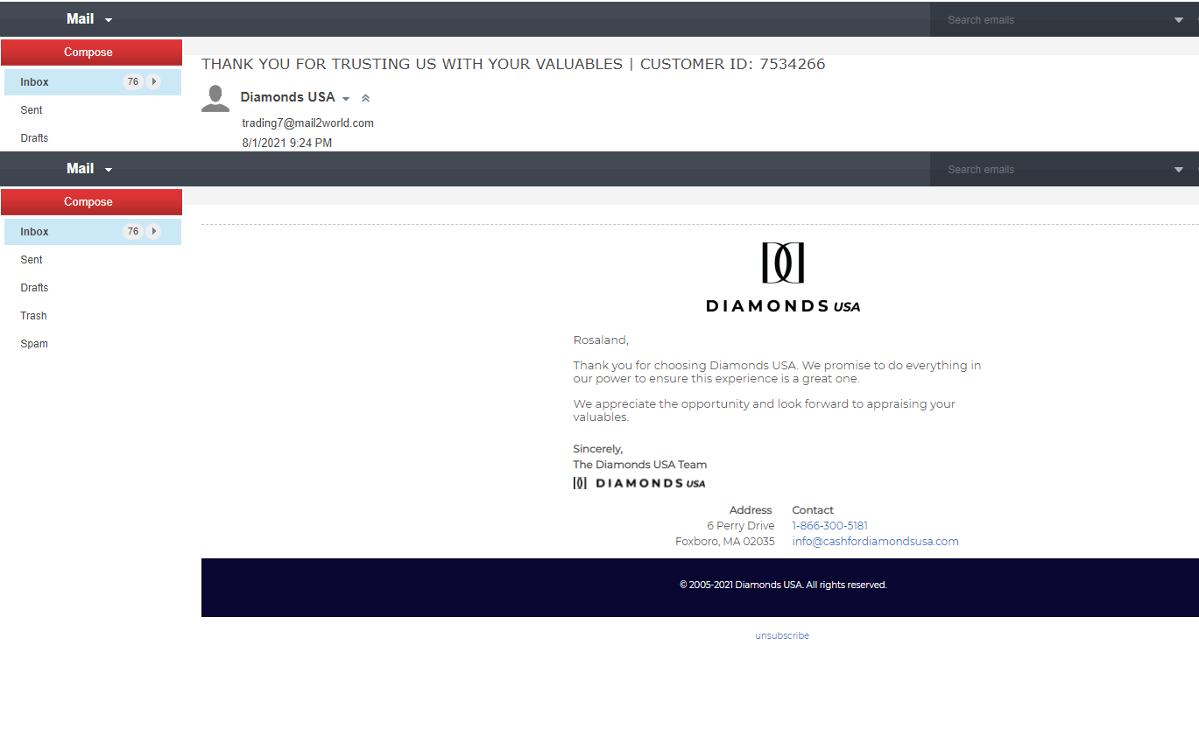
Task: Expand search options arrow in the topmost bar
Action: coord(1179,20)
